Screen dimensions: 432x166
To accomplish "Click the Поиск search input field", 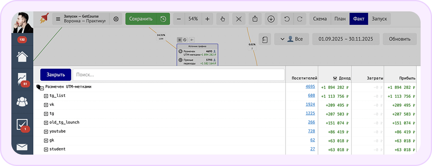I will click(x=178, y=75).
